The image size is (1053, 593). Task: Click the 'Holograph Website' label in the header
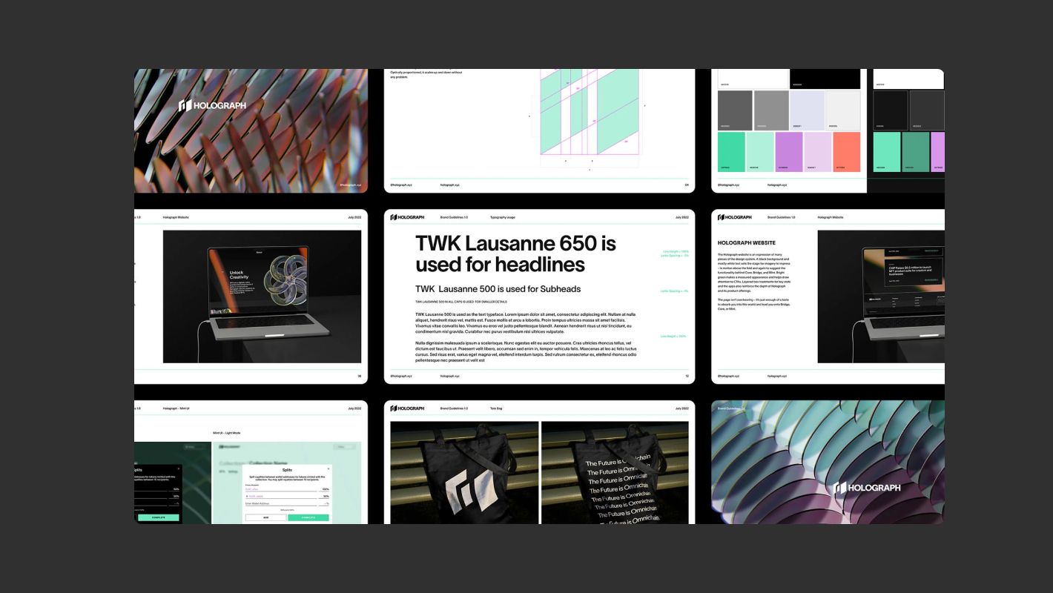(x=831, y=217)
